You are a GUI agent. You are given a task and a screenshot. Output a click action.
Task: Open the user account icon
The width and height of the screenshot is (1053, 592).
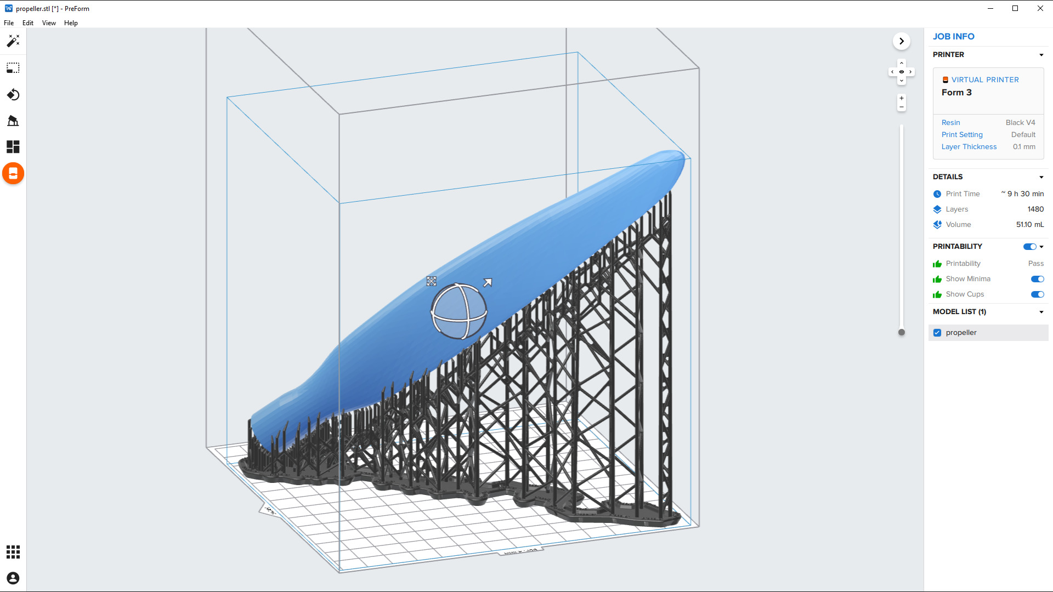[13, 578]
